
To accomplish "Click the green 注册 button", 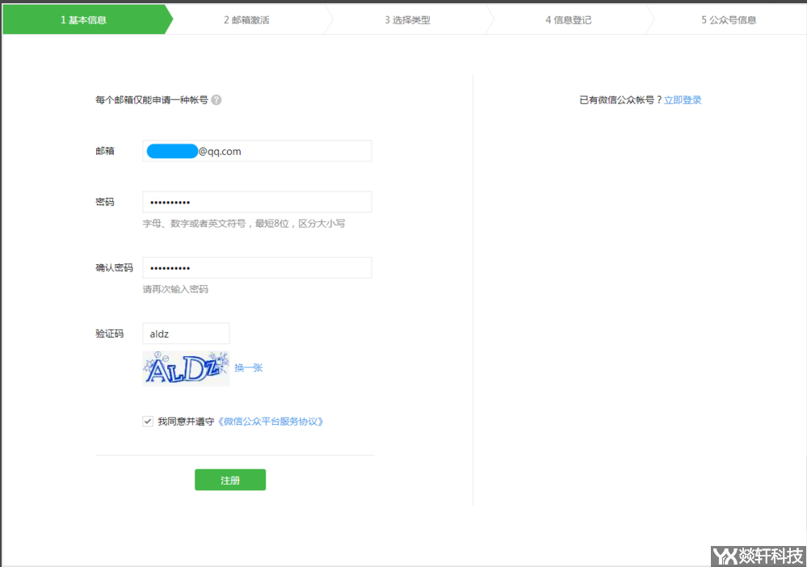I will pyautogui.click(x=229, y=479).
